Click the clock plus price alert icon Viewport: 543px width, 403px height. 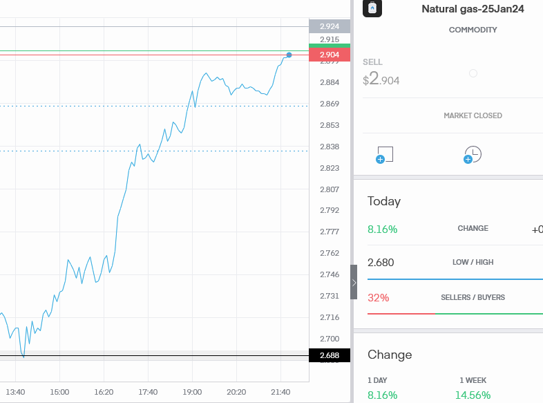(473, 155)
